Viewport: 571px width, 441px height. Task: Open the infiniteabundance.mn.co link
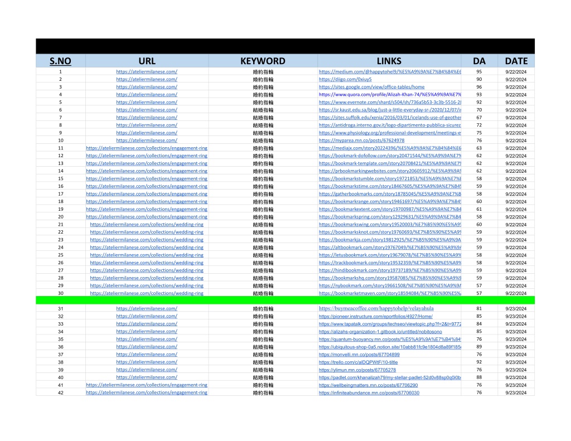[369, 393]
